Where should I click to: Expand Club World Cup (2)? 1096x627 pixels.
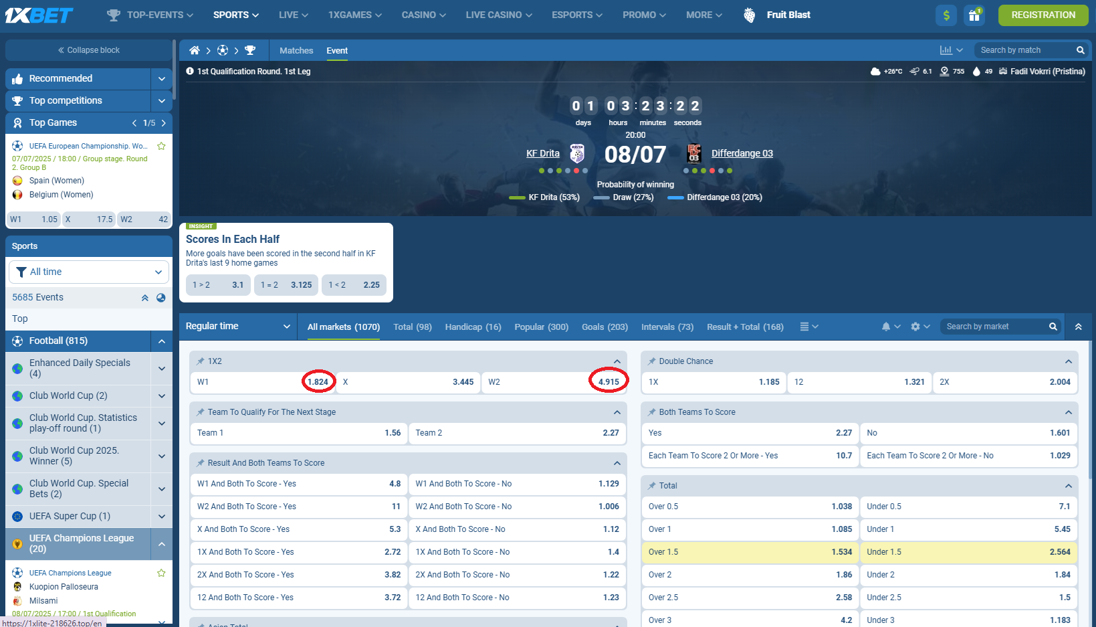tap(161, 396)
